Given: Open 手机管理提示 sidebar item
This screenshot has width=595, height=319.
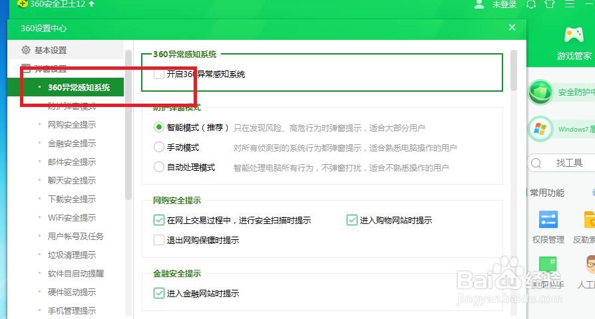Looking at the screenshot, I should coord(72,310).
